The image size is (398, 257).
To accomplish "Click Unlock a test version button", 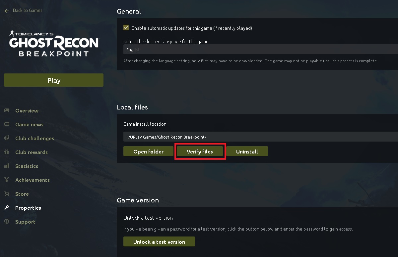I will (159, 242).
